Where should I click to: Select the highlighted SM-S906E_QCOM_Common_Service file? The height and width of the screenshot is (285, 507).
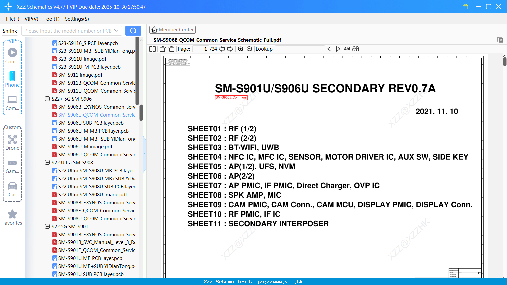94,115
